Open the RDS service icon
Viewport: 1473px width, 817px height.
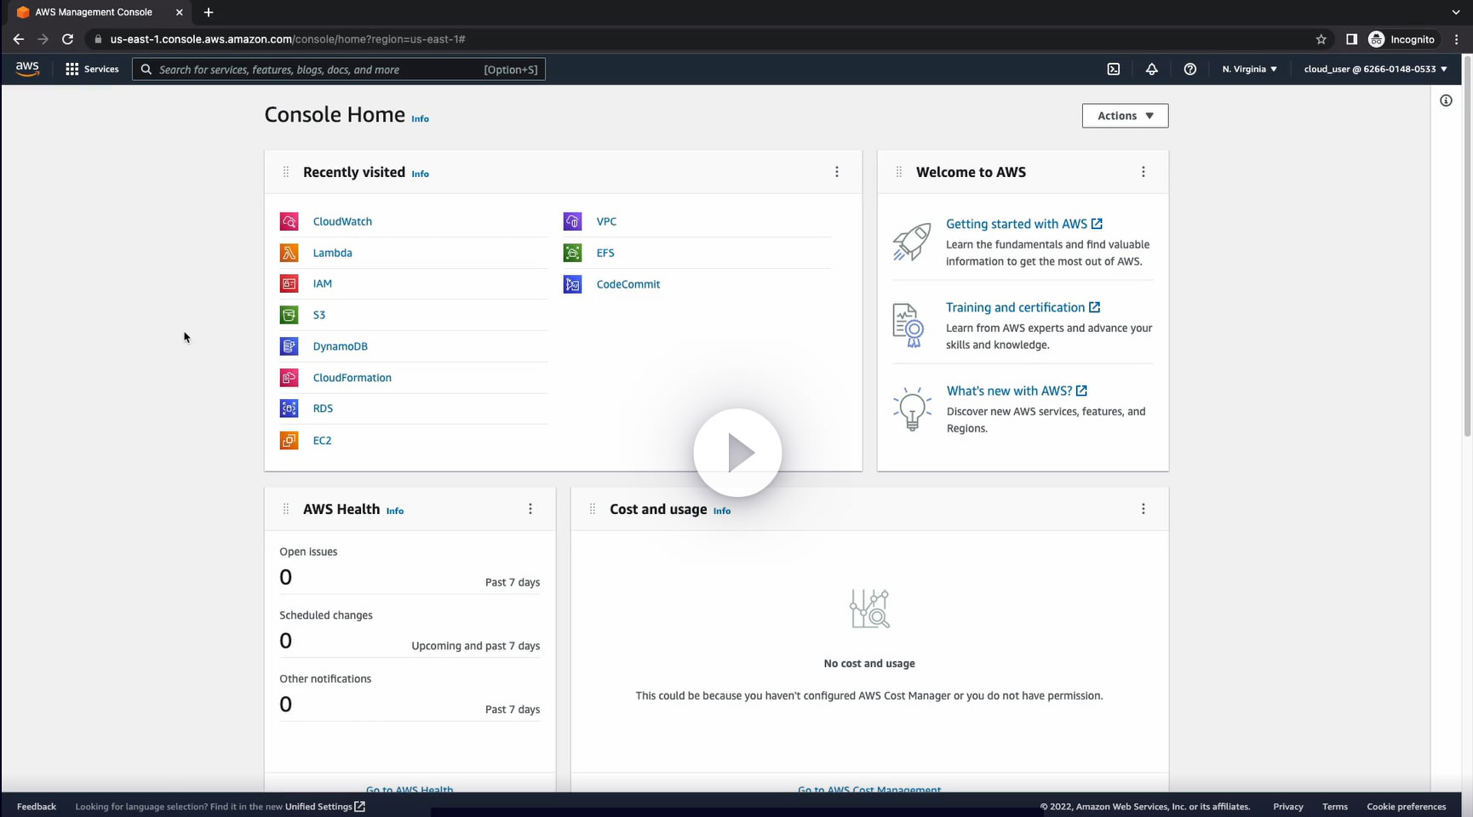point(289,408)
